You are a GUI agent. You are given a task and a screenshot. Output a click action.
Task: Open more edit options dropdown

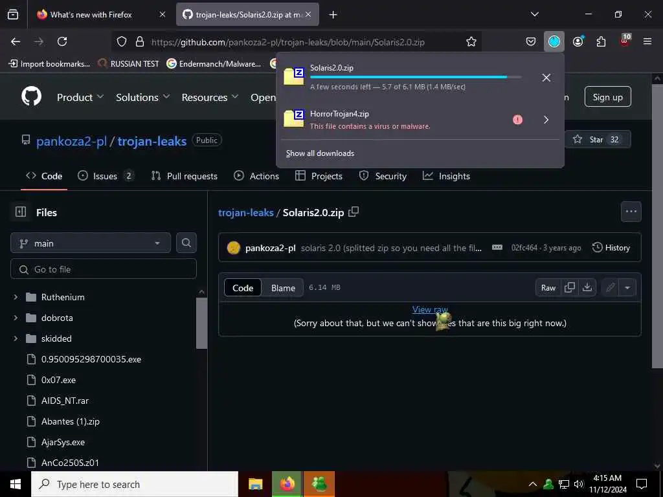(627, 287)
